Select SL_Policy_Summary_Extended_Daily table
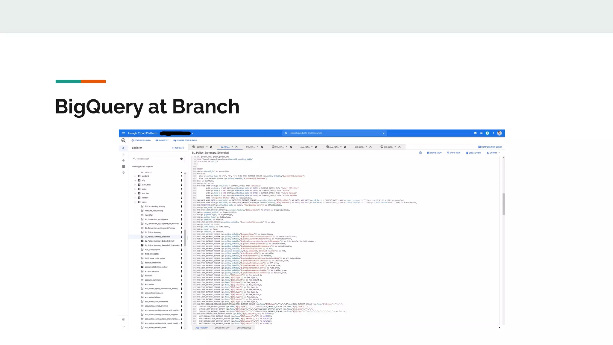 pos(160,241)
